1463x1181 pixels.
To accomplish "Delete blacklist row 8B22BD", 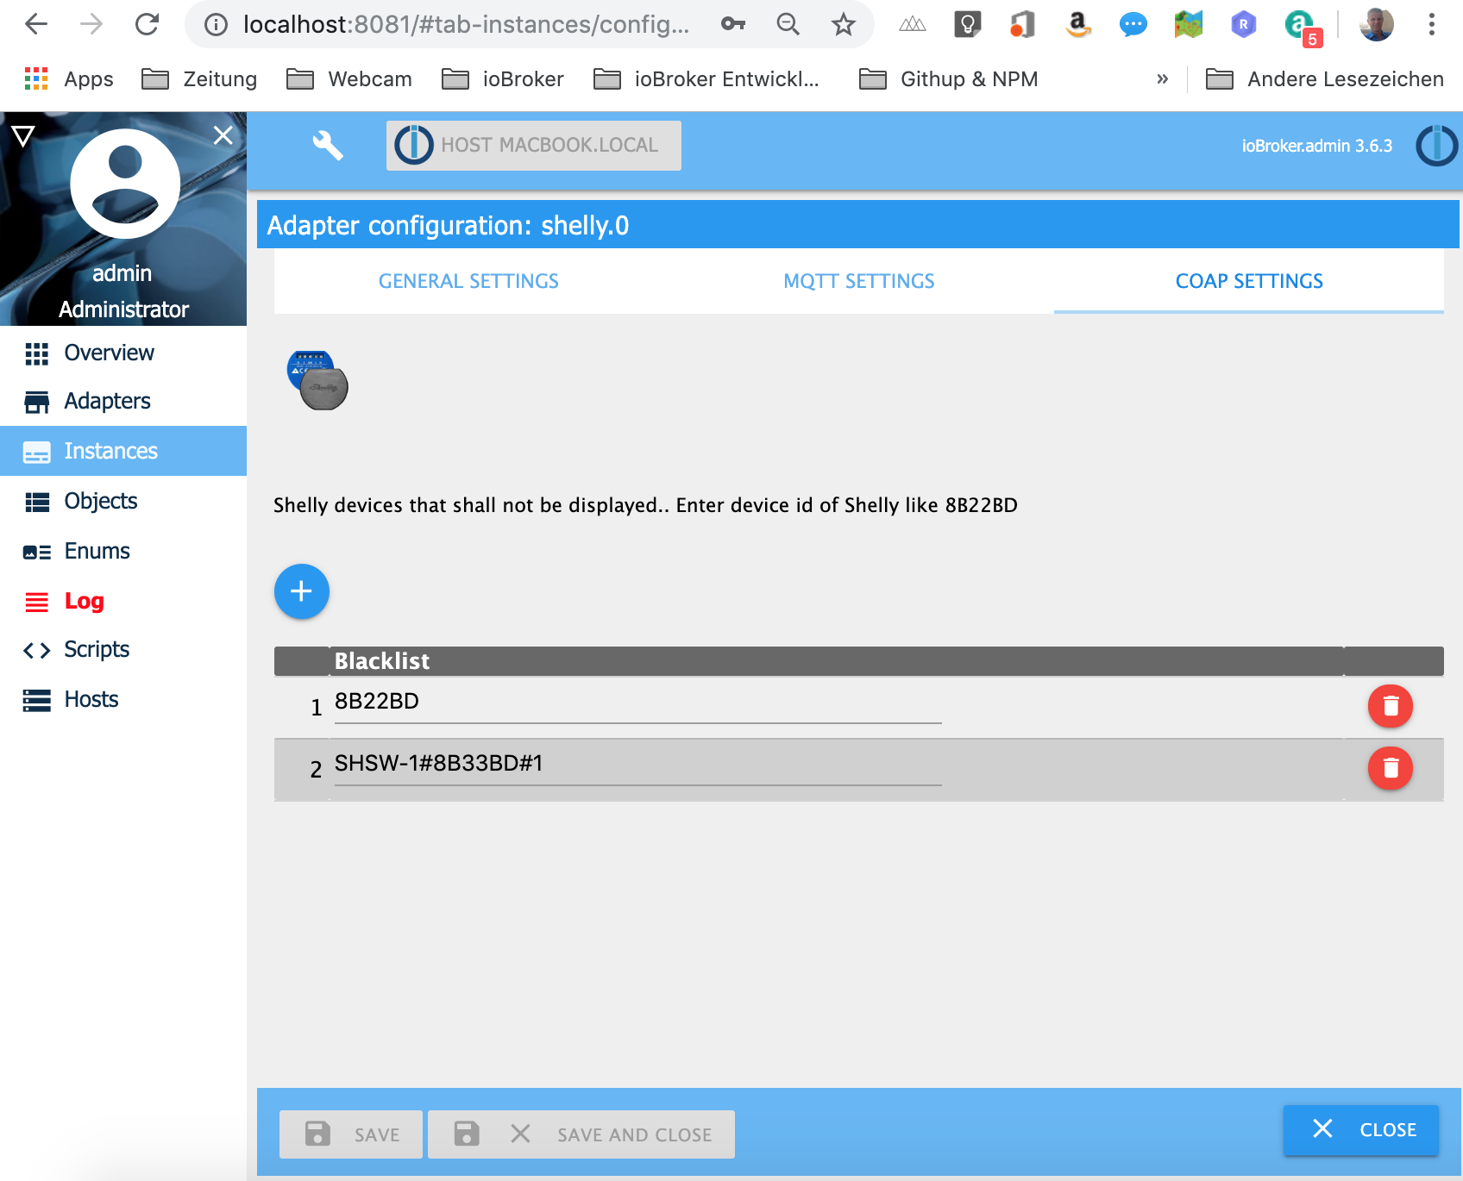I will (x=1390, y=706).
